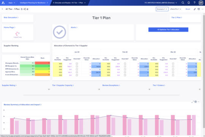Open the AP user profile avatar

(x=201, y=3)
